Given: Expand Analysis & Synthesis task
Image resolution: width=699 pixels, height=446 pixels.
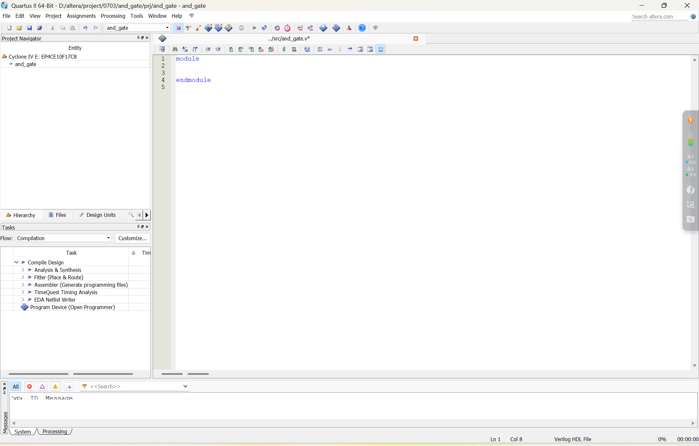Looking at the screenshot, I should [23, 270].
